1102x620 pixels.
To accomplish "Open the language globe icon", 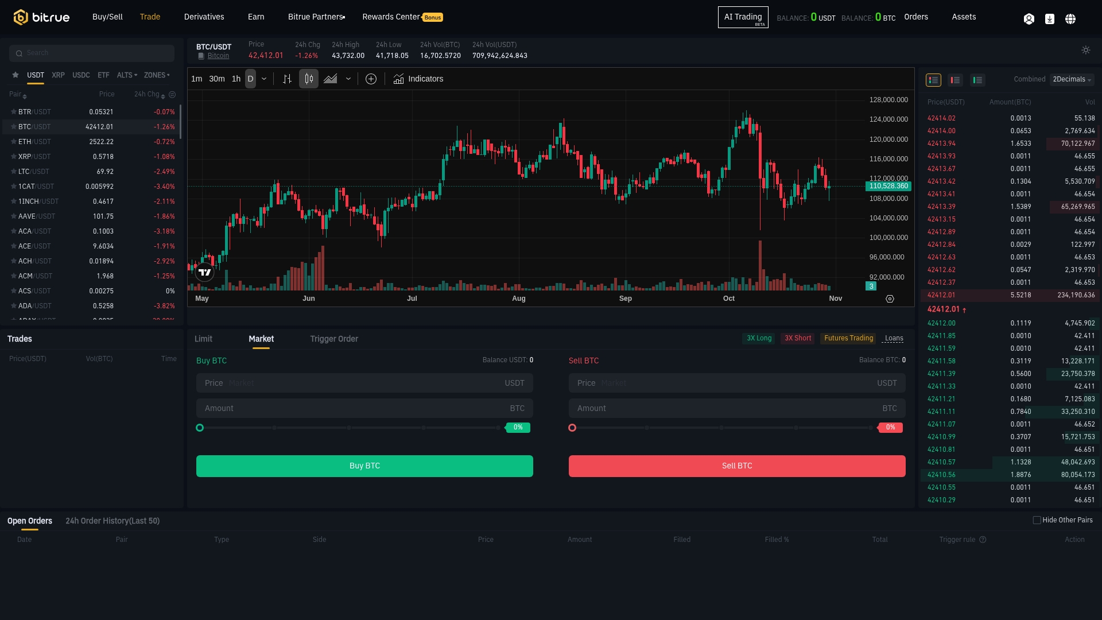I will point(1070,19).
